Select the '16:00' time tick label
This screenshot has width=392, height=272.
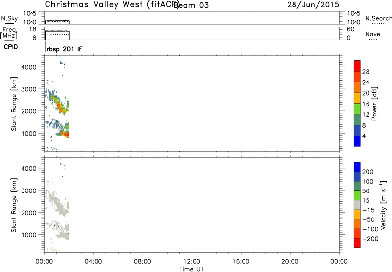point(241,262)
